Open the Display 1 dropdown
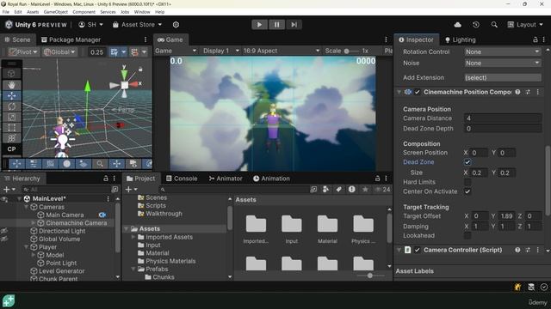This screenshot has height=309, width=551. pos(220,51)
